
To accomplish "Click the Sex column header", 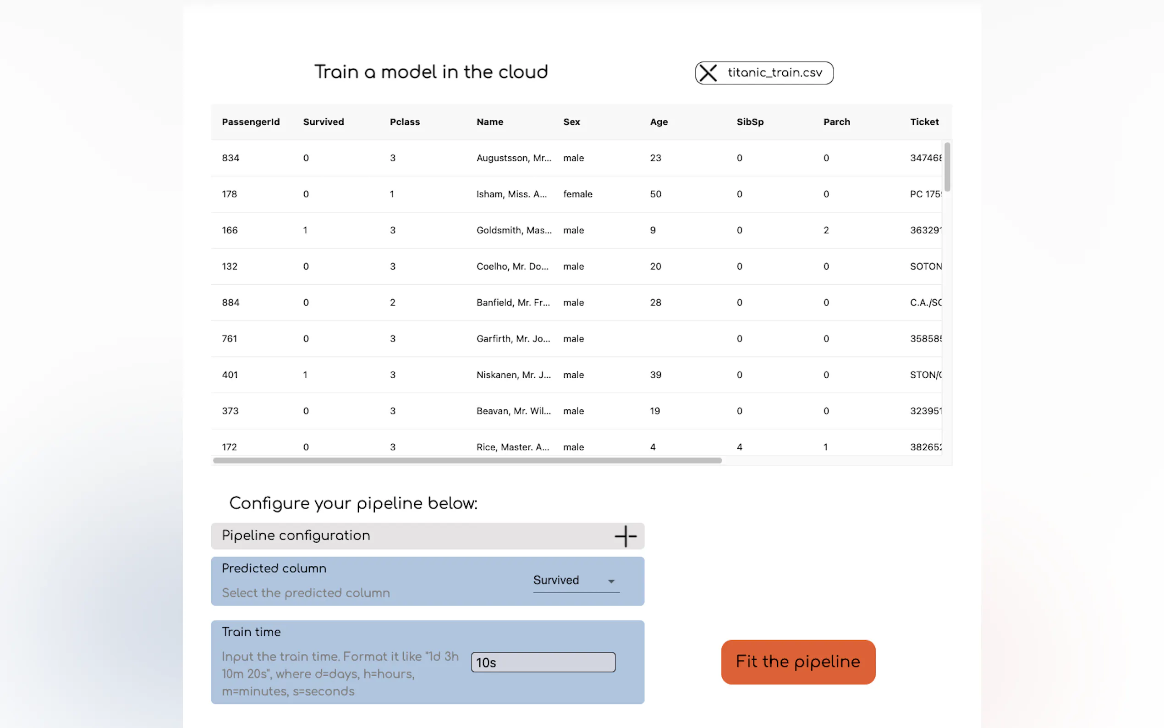I will point(571,122).
